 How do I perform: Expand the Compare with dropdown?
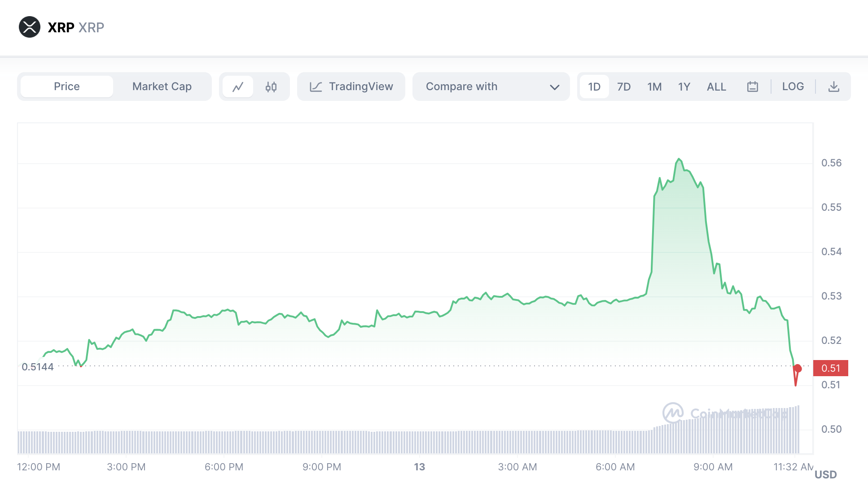(x=491, y=87)
